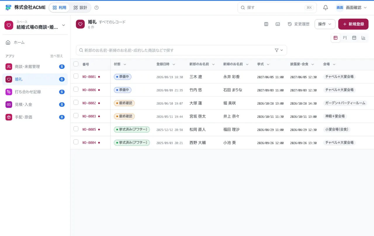Screen dimensions: 374x236
Task: Click the 最終確認 status badge for WD-0002
Action: (124, 103)
